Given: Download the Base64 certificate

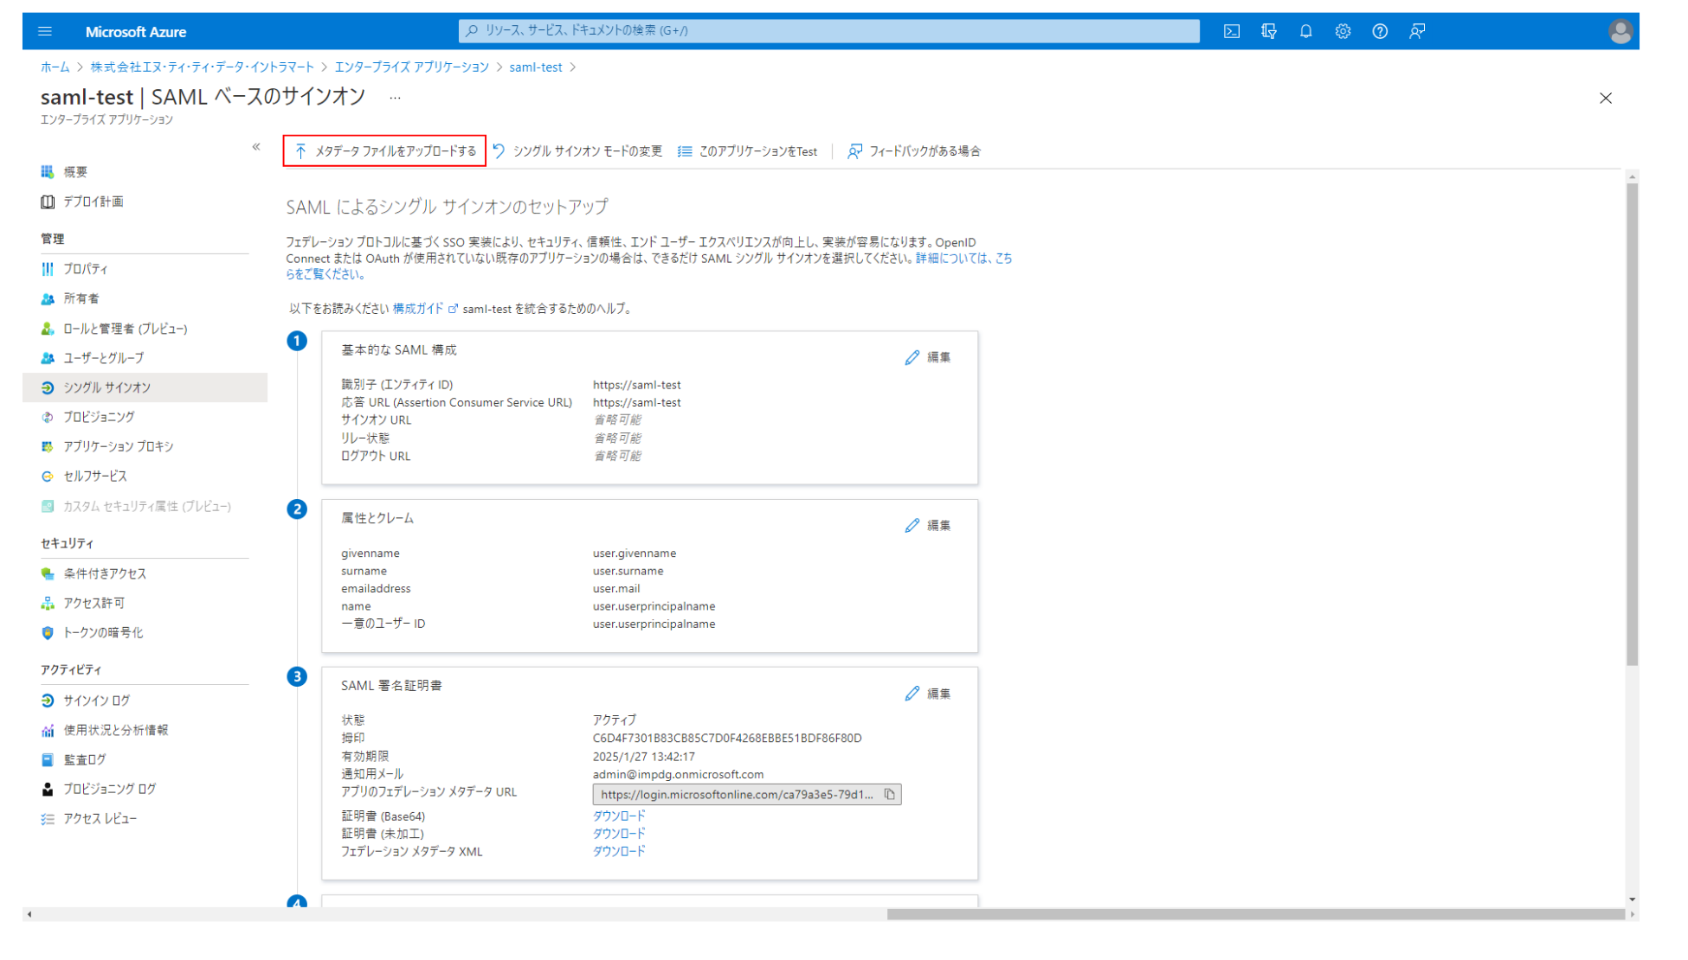Looking at the screenshot, I should point(619,816).
